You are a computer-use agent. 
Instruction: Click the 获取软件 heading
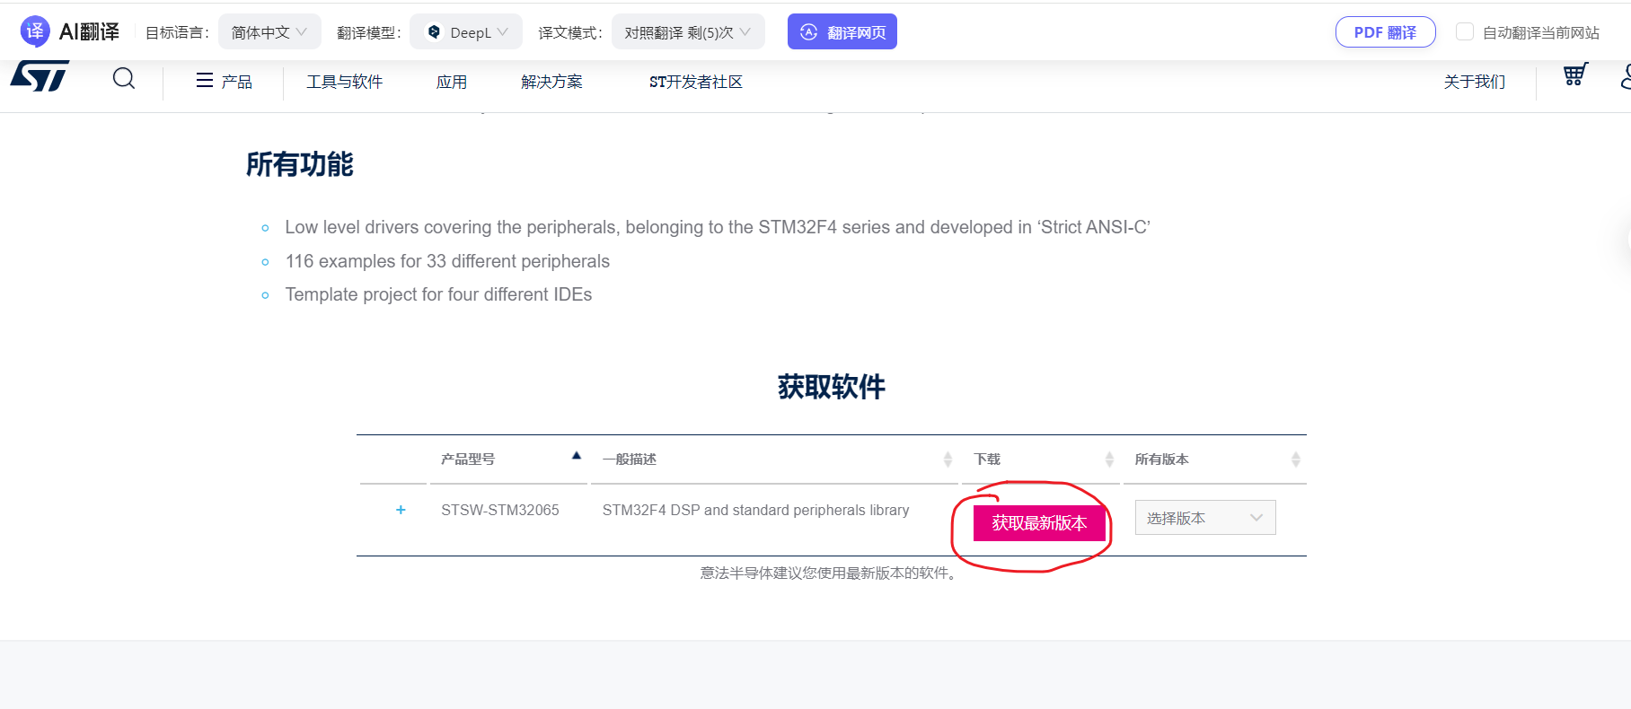click(x=832, y=387)
